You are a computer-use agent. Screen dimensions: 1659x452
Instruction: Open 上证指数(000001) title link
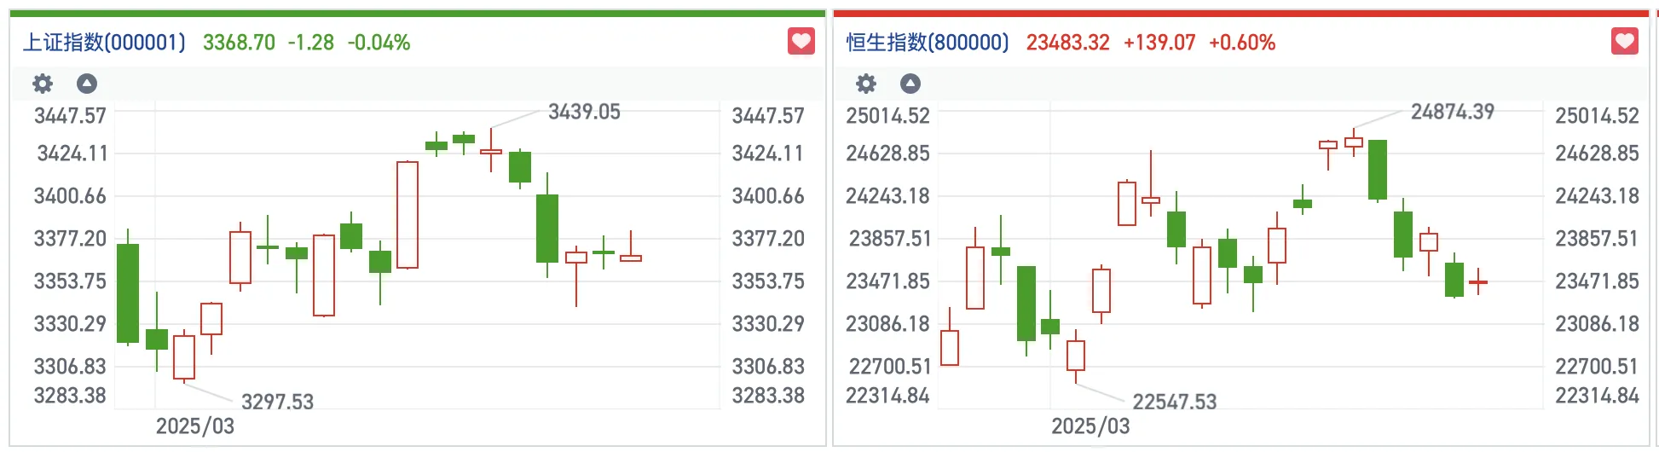pos(104,43)
